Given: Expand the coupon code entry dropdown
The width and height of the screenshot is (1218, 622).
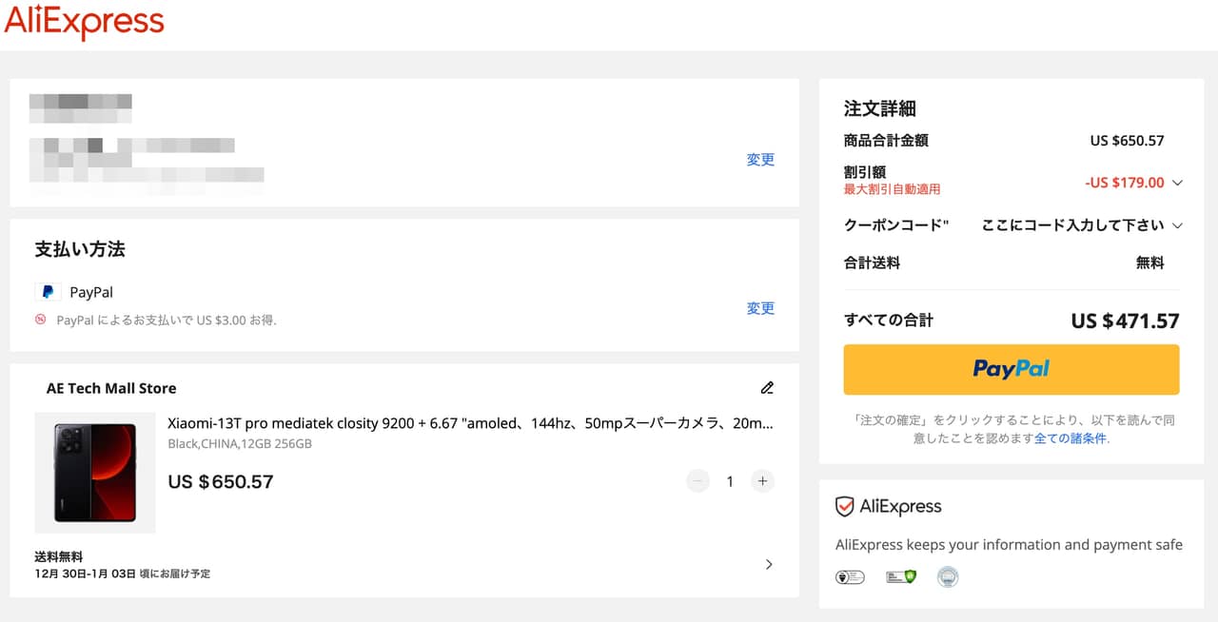Looking at the screenshot, I should pos(1177,225).
